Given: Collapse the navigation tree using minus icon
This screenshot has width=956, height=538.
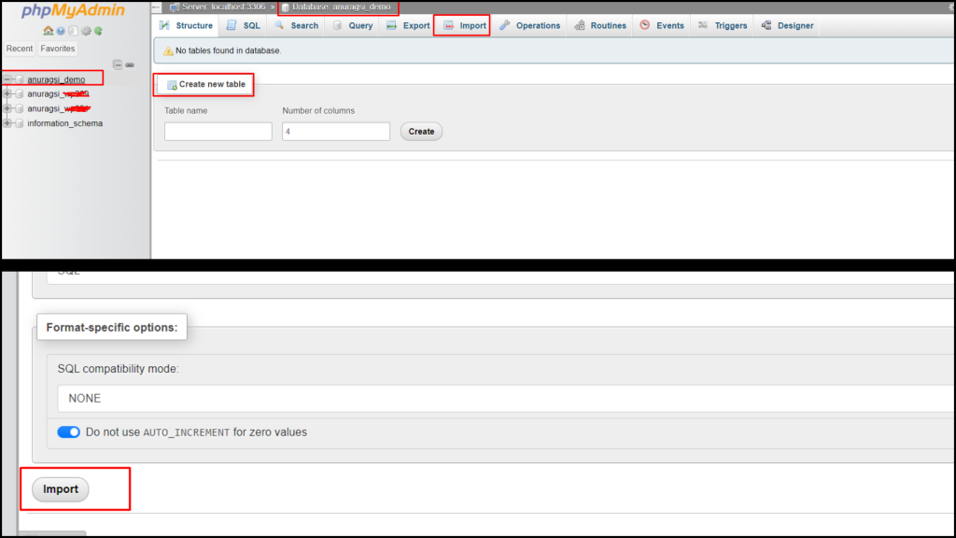Looking at the screenshot, I should point(118,65).
